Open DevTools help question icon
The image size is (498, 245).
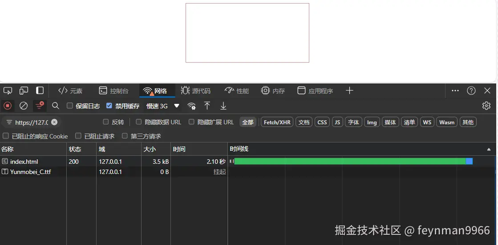[471, 91]
